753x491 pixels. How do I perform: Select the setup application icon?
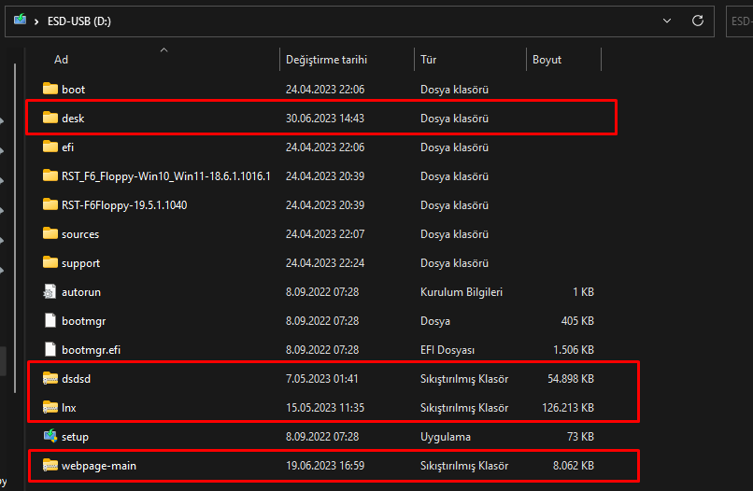(x=50, y=436)
